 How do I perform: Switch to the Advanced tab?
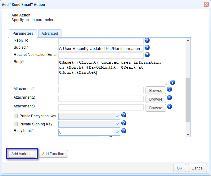(50, 34)
